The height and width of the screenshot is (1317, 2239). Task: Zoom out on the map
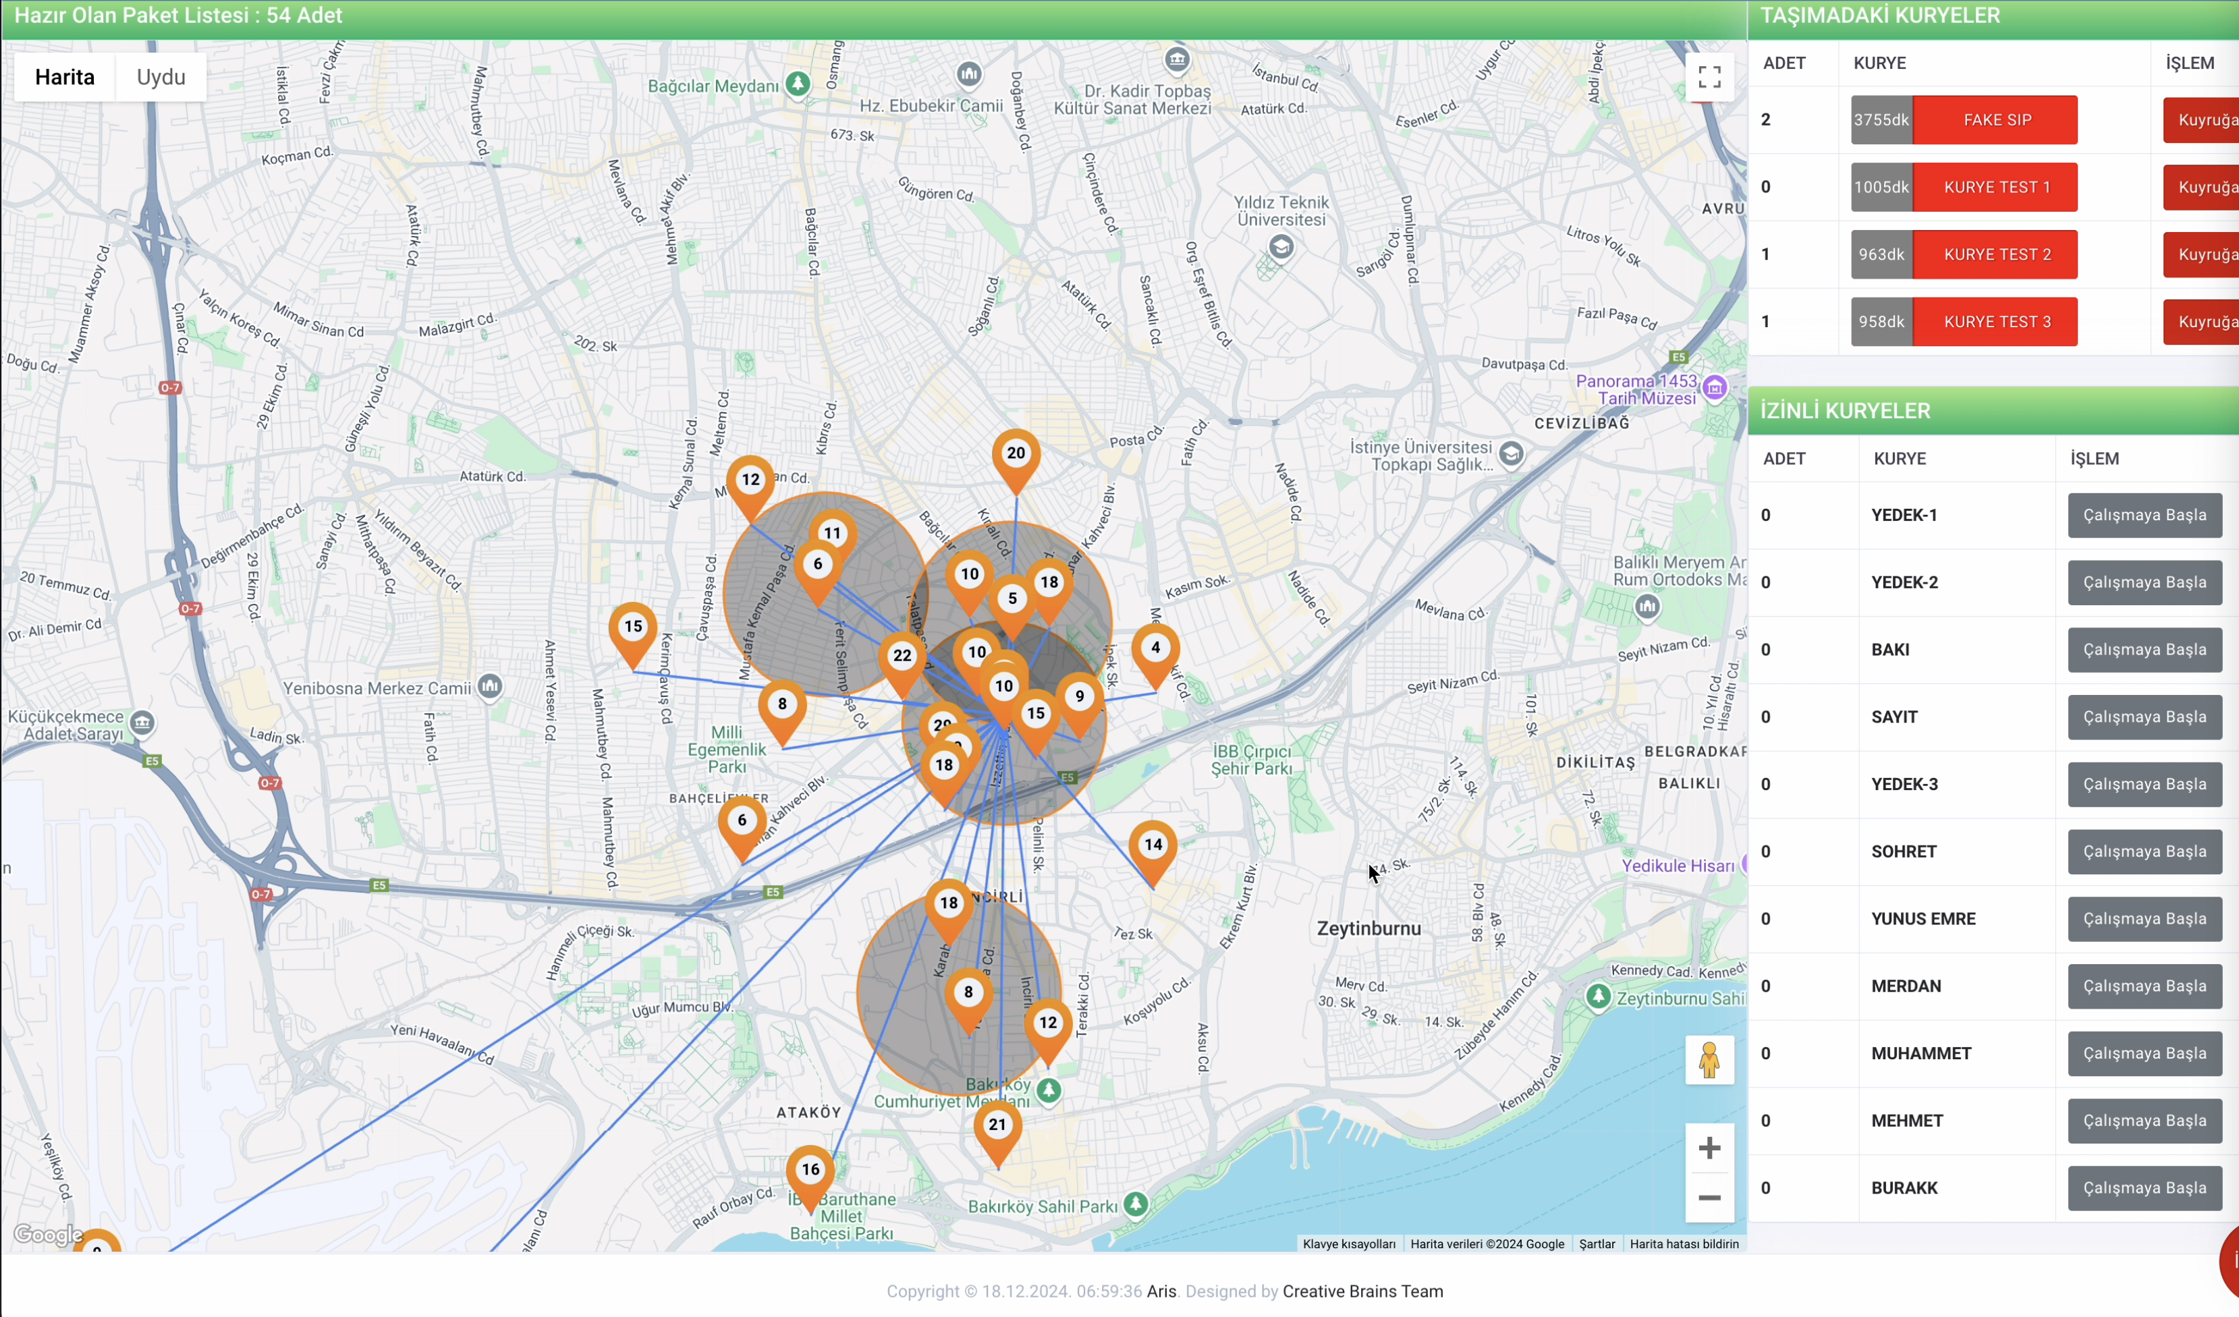pos(1709,1198)
